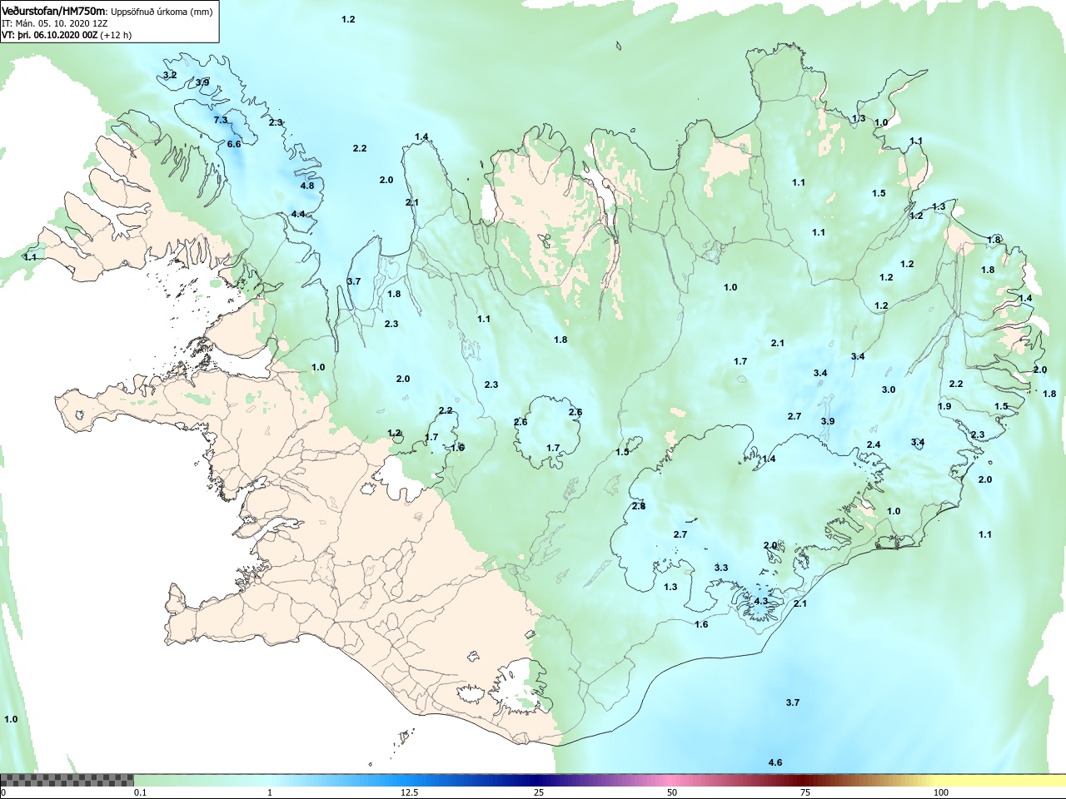
Task: Click the "(+12 h)" forecast offset text
Action: point(116,35)
